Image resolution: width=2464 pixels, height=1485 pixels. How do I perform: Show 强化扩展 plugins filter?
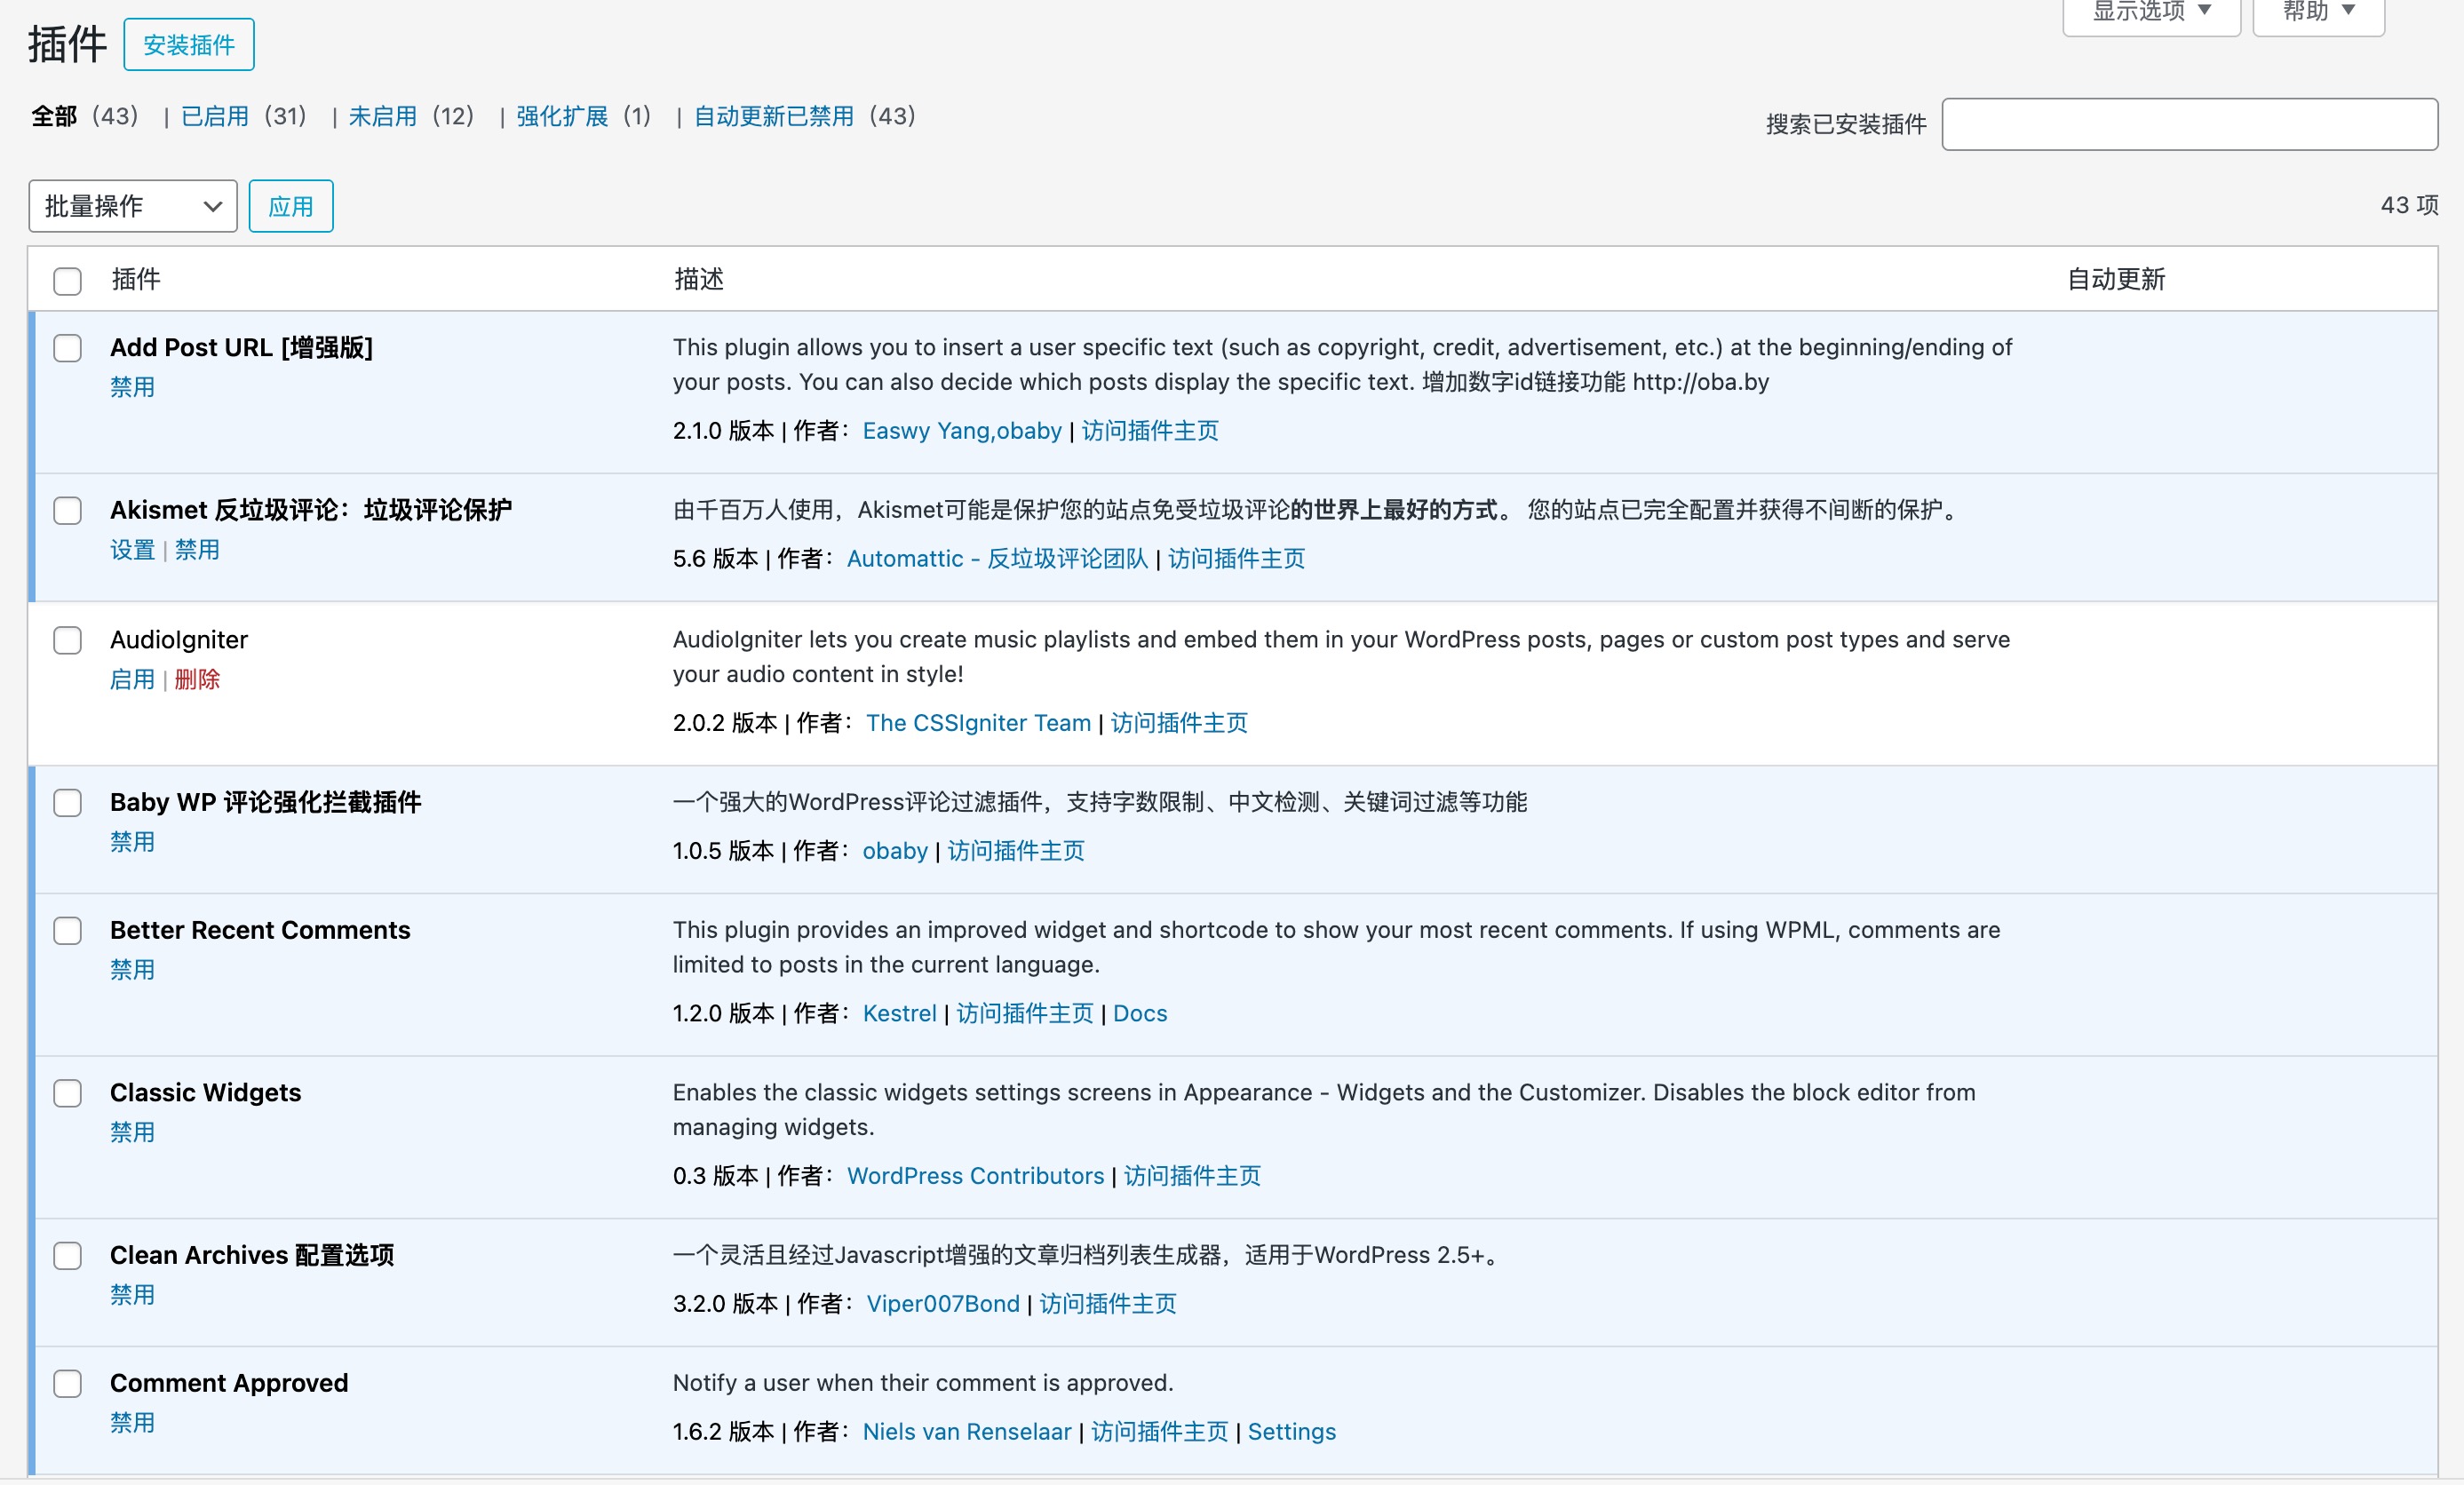[x=562, y=116]
